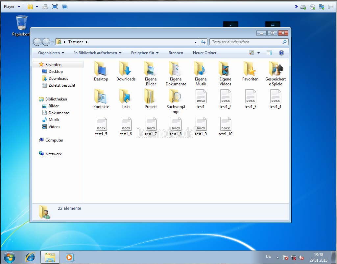337x264 pixels.
Task: Open the recent locations dropdown arrow
Action: 53,42
